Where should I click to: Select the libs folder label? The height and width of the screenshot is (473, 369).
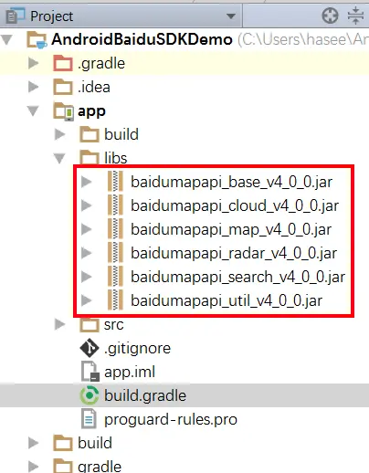click(116, 158)
